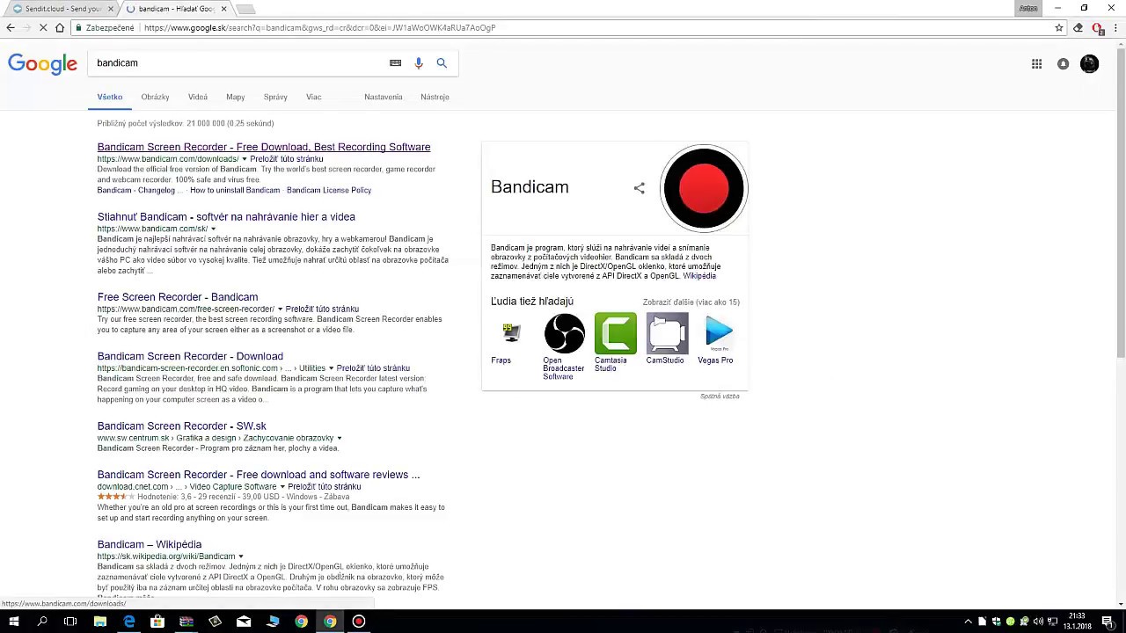Open the Windows Start menu
The image size is (1126, 633).
coord(14,622)
